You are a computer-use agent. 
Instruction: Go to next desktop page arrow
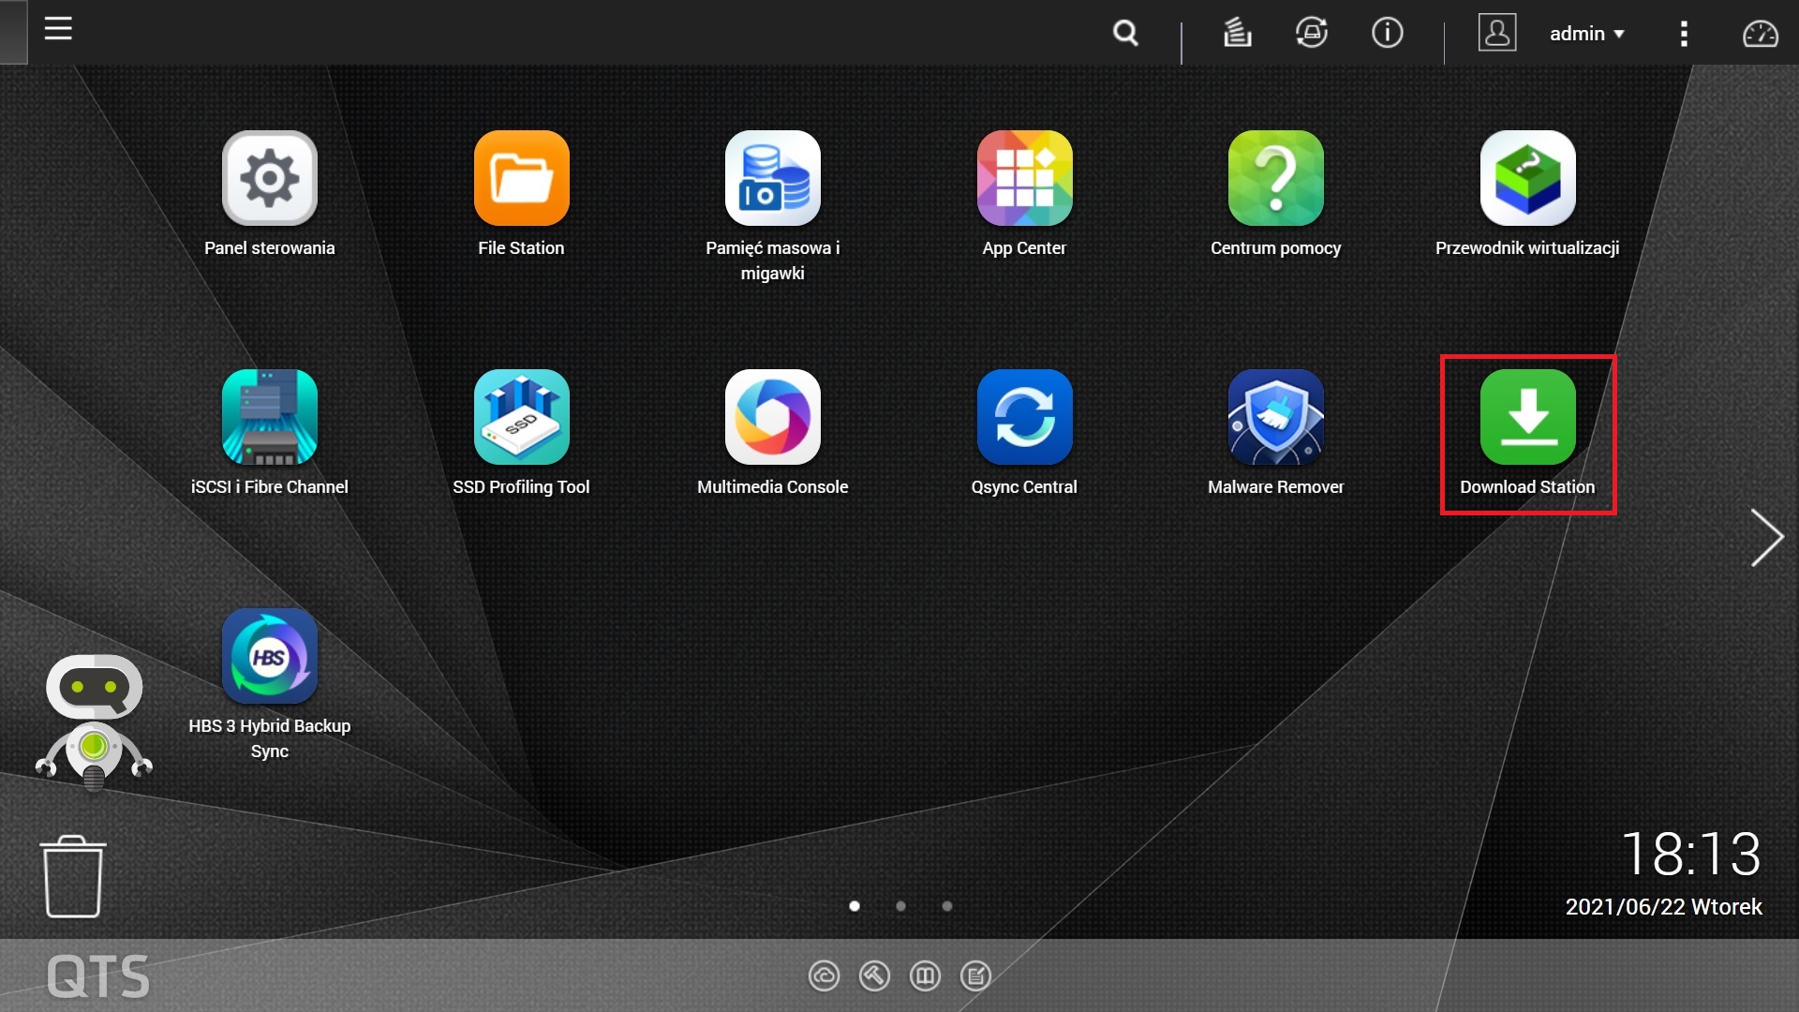1766,538
